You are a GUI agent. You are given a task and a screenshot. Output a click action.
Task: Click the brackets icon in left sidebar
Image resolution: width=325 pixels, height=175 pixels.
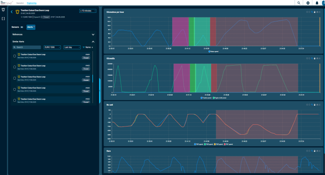coord(3,18)
